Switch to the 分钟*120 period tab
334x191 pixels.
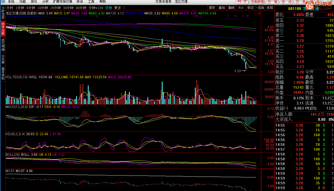96,8
